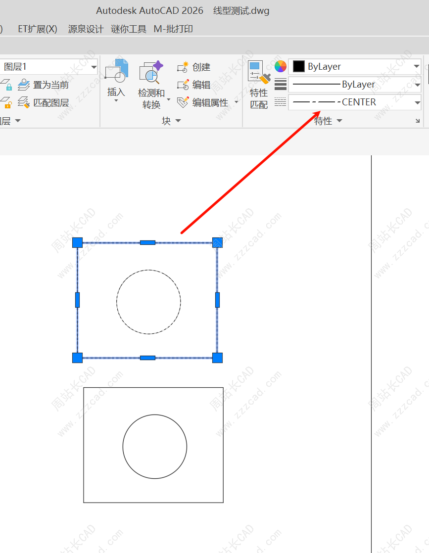Open the 谜你工具 menu
This screenshot has width=429, height=553.
[x=129, y=29]
